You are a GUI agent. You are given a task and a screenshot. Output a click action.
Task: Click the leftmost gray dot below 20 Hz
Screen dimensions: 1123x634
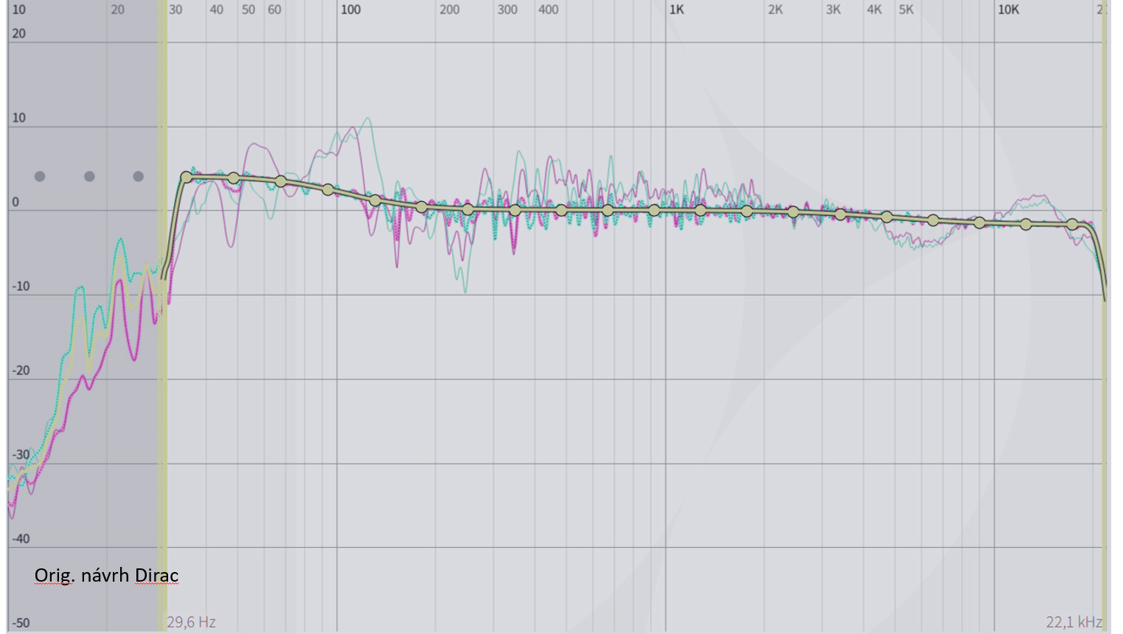[x=40, y=176]
